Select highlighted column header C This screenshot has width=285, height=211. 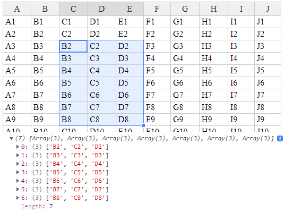tap(73, 9)
